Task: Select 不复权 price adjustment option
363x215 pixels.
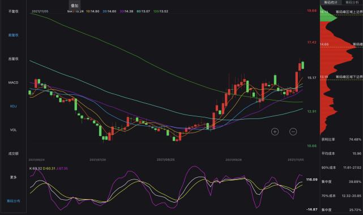Action: (13, 11)
